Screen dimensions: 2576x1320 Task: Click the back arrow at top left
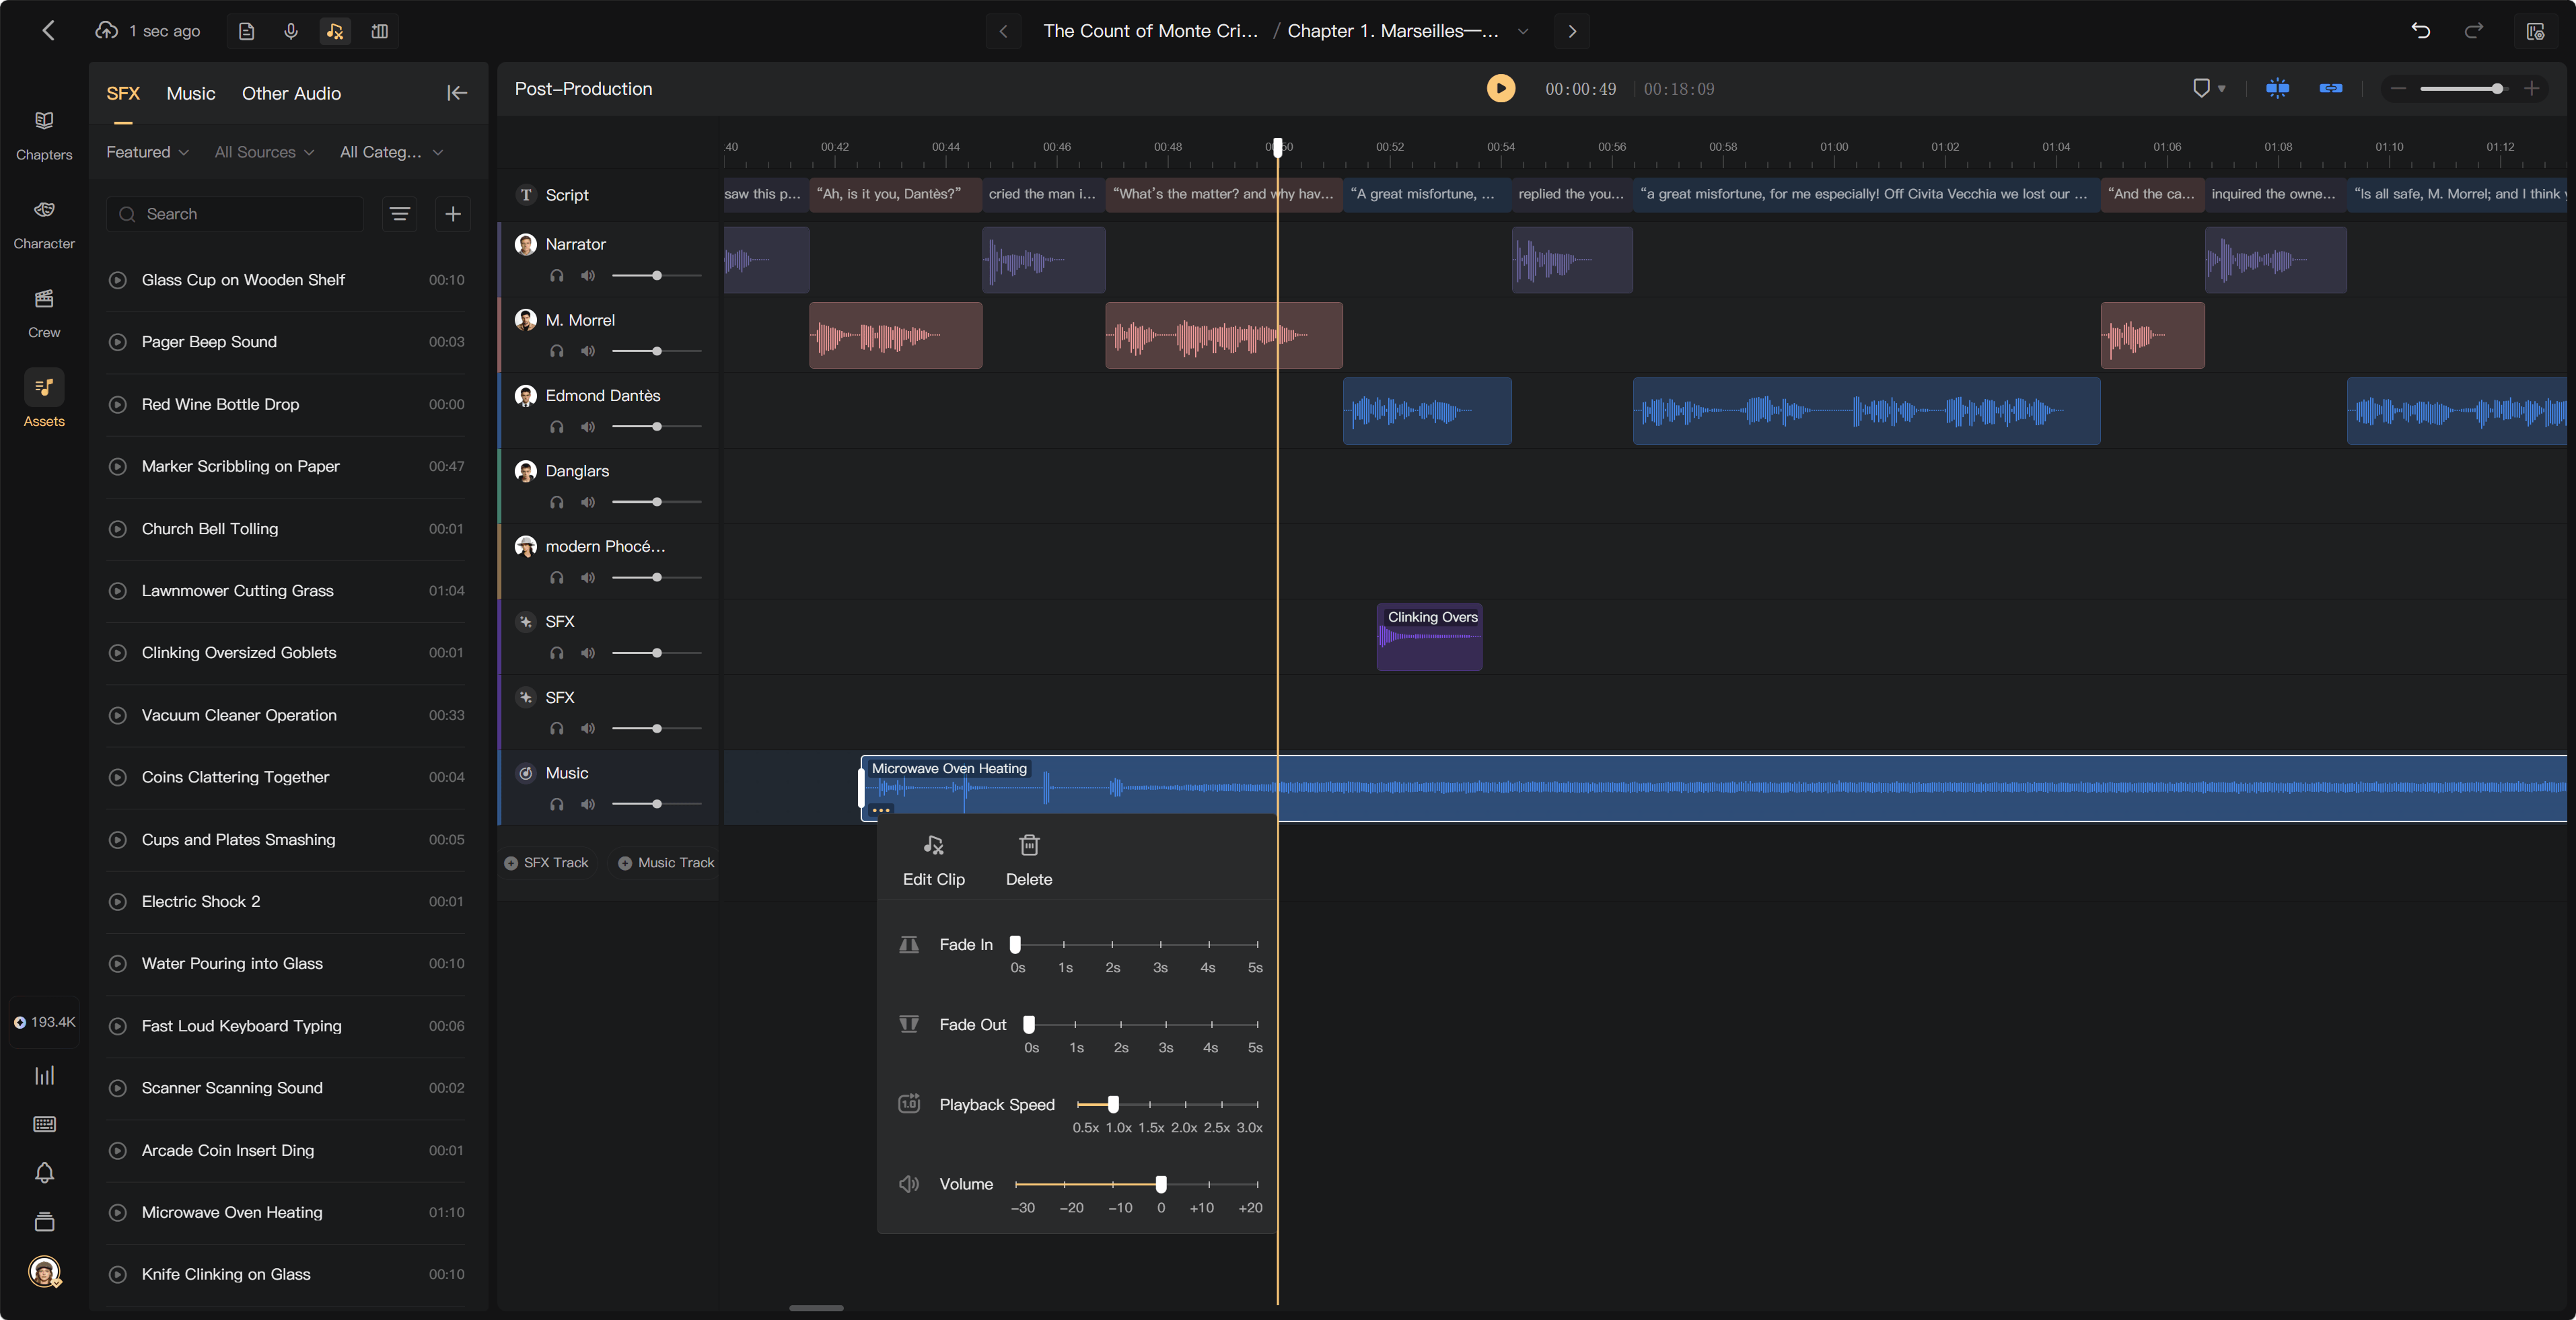coord(48,31)
